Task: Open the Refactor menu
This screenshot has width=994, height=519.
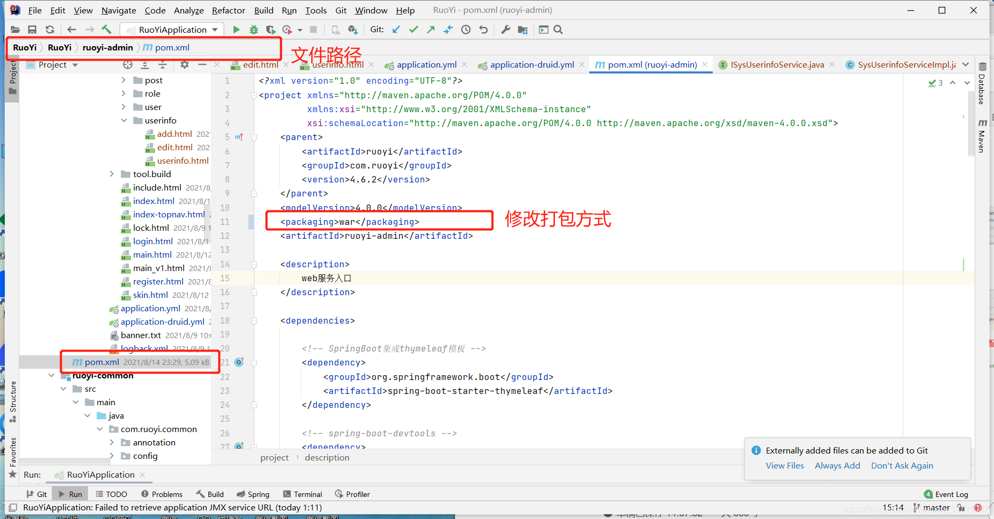Action: pos(228,10)
